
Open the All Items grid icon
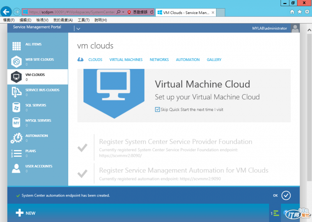click(x=16, y=46)
